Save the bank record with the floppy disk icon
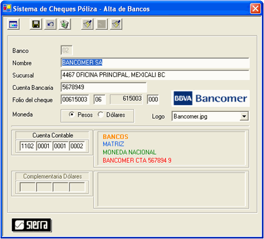This screenshot has height=239, width=264. point(36,24)
